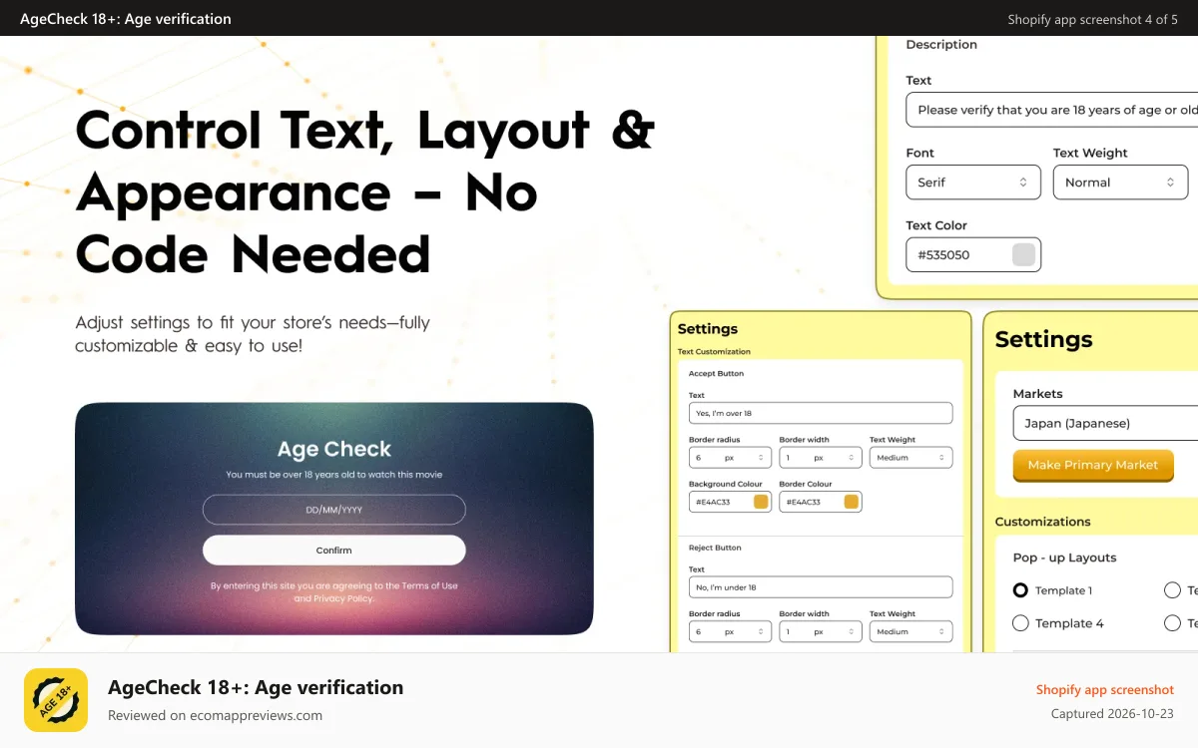Click the Accept Button text field 'Yes, I'm over 18'
Screen dimensions: 1198x748
tap(821, 413)
